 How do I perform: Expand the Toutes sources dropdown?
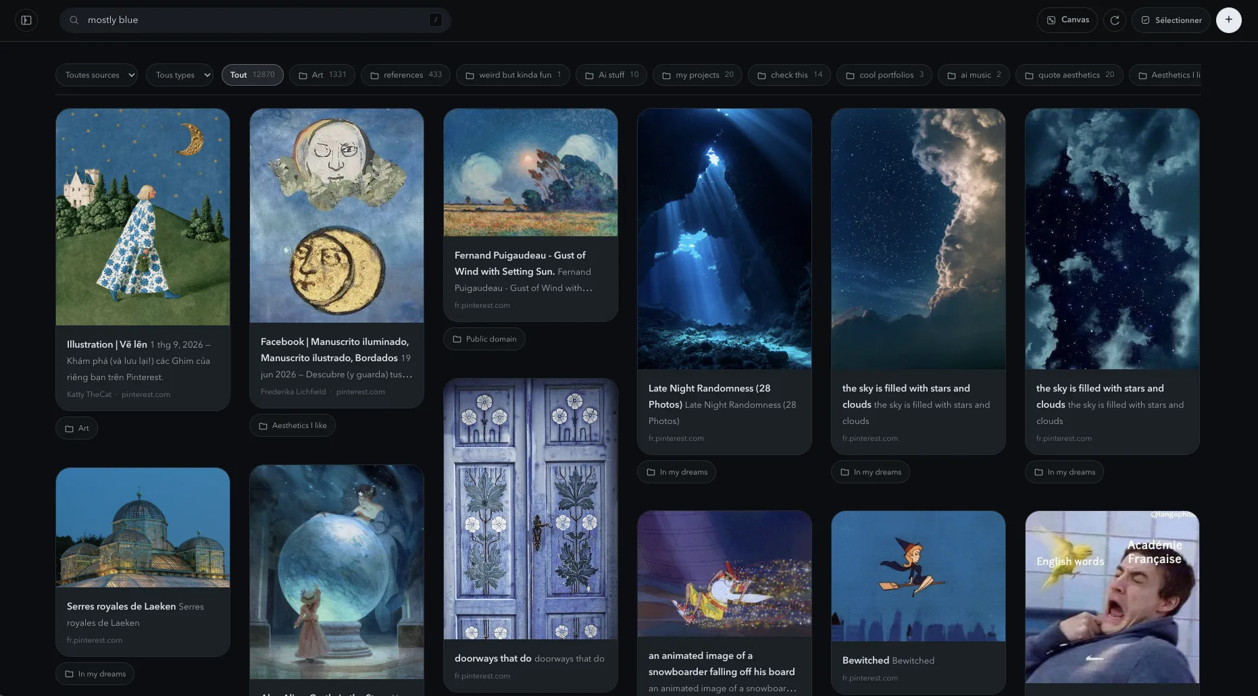coord(96,75)
